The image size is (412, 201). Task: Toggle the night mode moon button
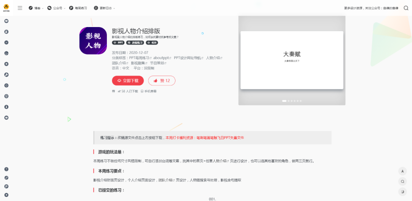point(402,192)
